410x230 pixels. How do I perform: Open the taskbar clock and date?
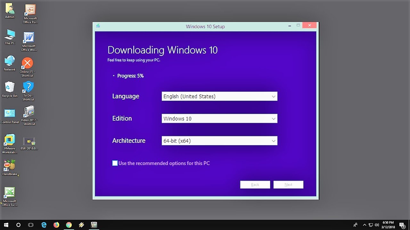(x=388, y=225)
